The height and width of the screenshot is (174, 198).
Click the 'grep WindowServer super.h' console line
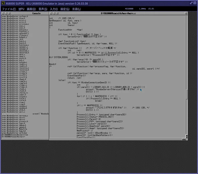pyautogui.click(x=14, y=95)
